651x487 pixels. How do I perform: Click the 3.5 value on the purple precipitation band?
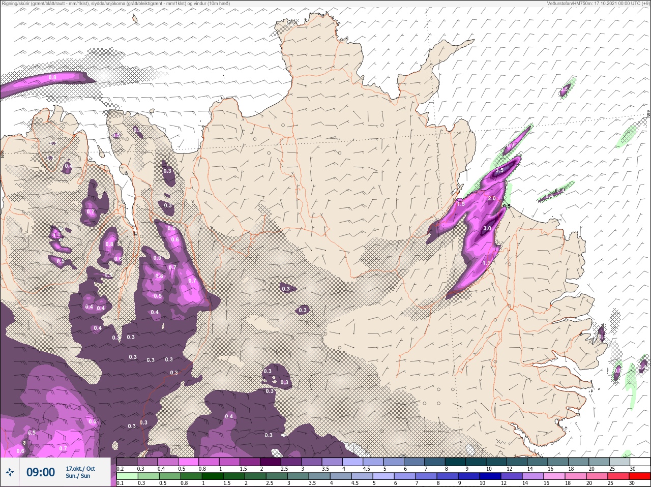(x=499, y=170)
